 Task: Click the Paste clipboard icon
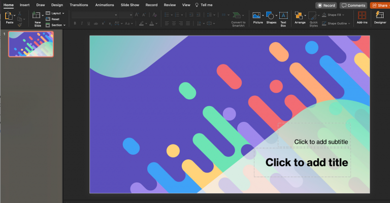(9, 16)
